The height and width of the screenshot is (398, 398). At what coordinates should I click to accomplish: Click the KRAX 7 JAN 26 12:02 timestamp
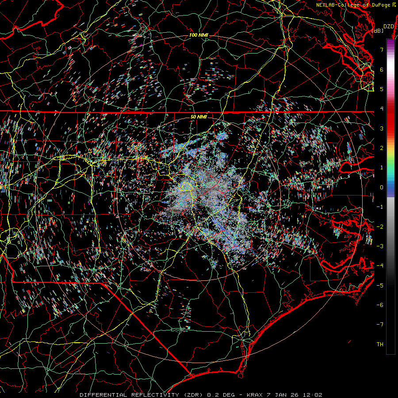(284, 395)
